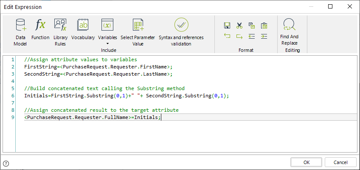Image resolution: width=360 pixels, height=170 pixels.
Task: Confirm expression with OK button
Action: coord(307,162)
